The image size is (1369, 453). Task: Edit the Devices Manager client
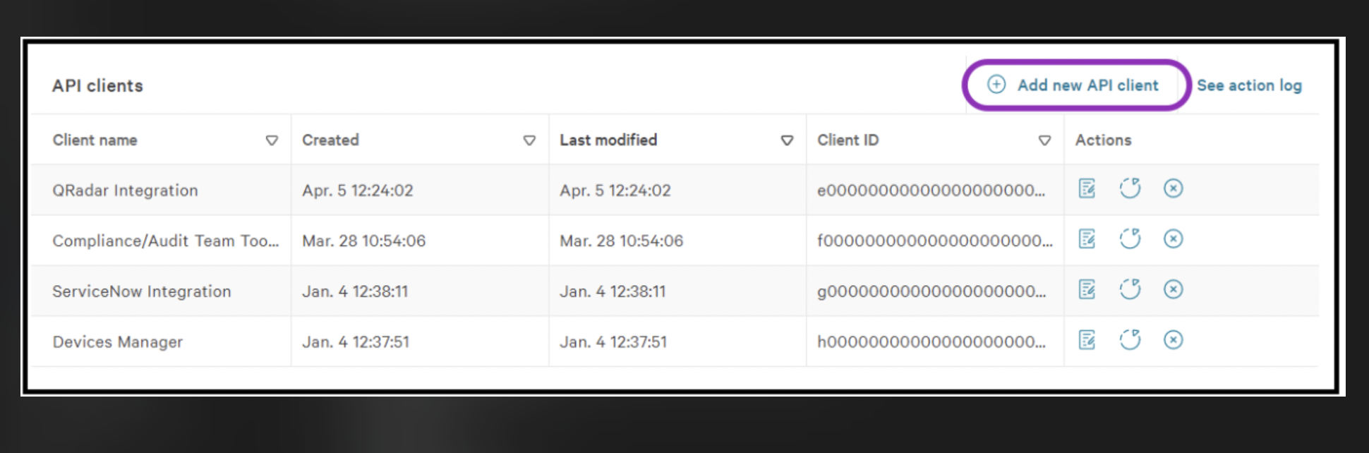[1087, 340]
